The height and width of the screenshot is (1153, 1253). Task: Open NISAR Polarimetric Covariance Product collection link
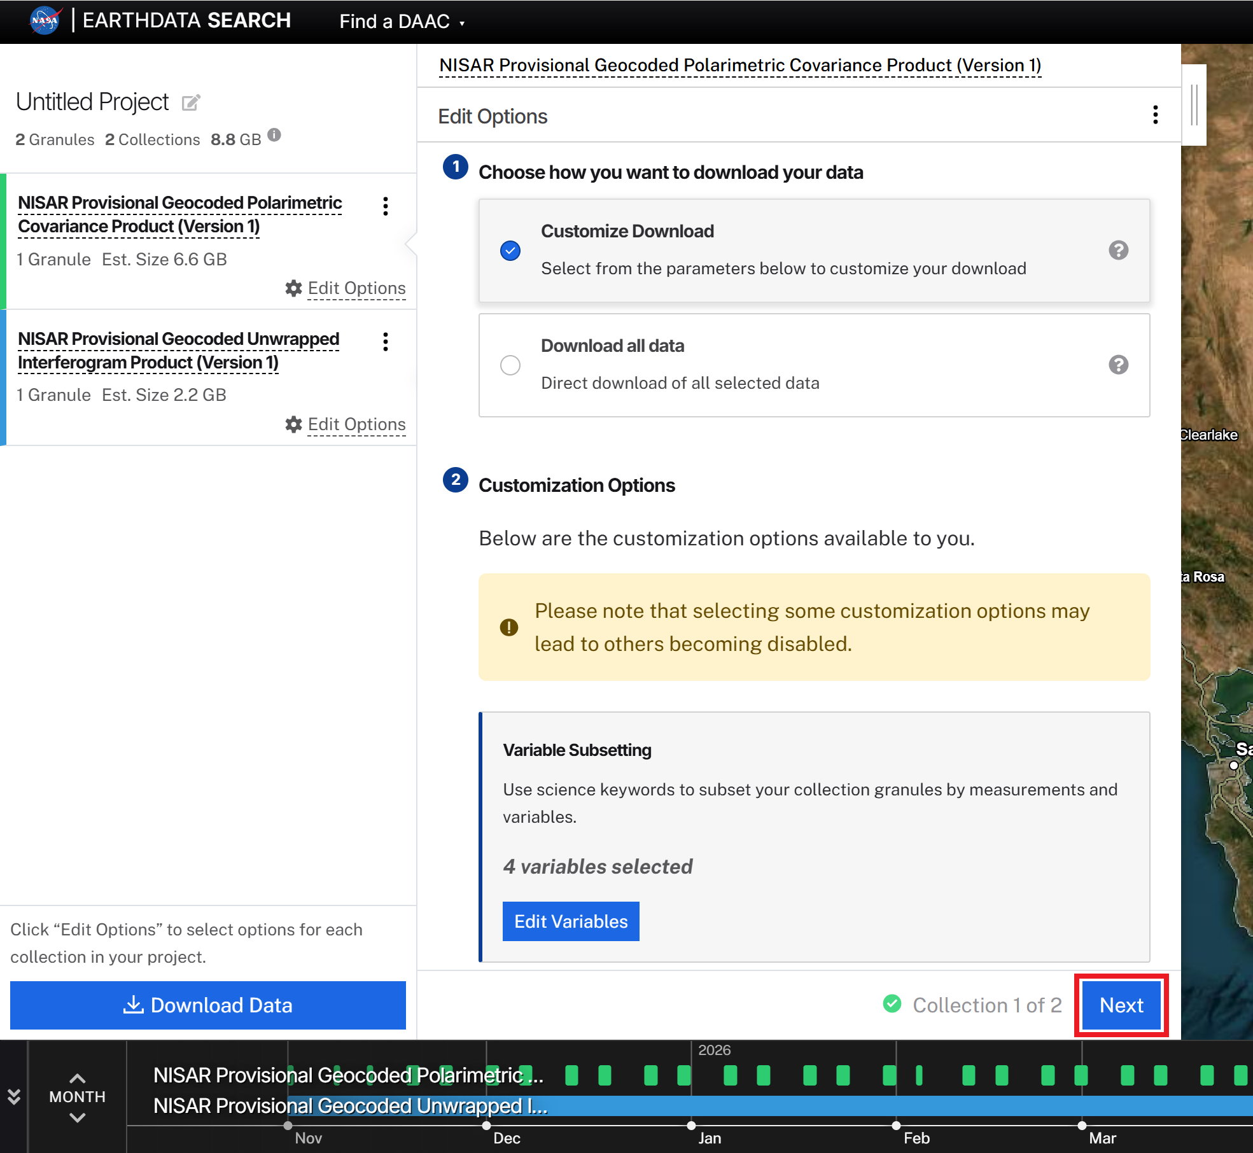tap(180, 214)
